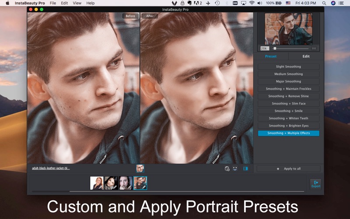The image size is (350, 219).
Task: Open the View menu
Action: coord(77,3)
